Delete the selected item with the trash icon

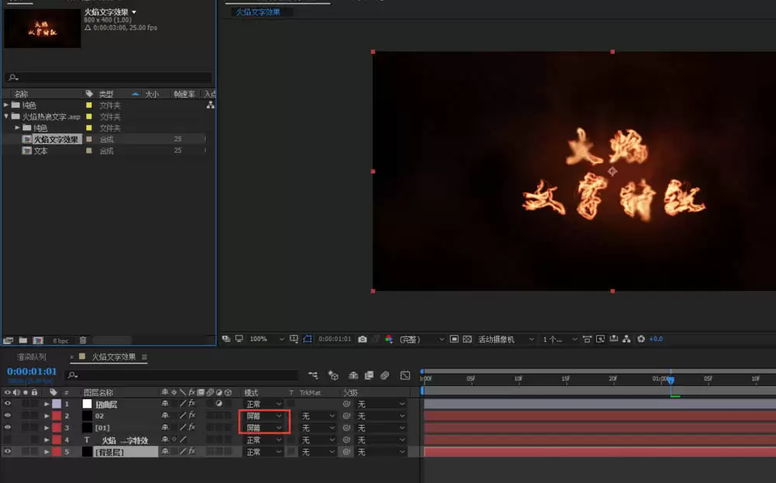[x=83, y=340]
